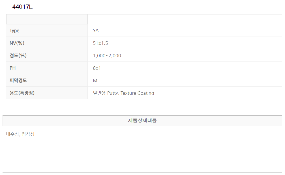Image resolution: width=285 pixels, height=175 pixels.
Task: Click the M film hardness value
Action: (95, 81)
